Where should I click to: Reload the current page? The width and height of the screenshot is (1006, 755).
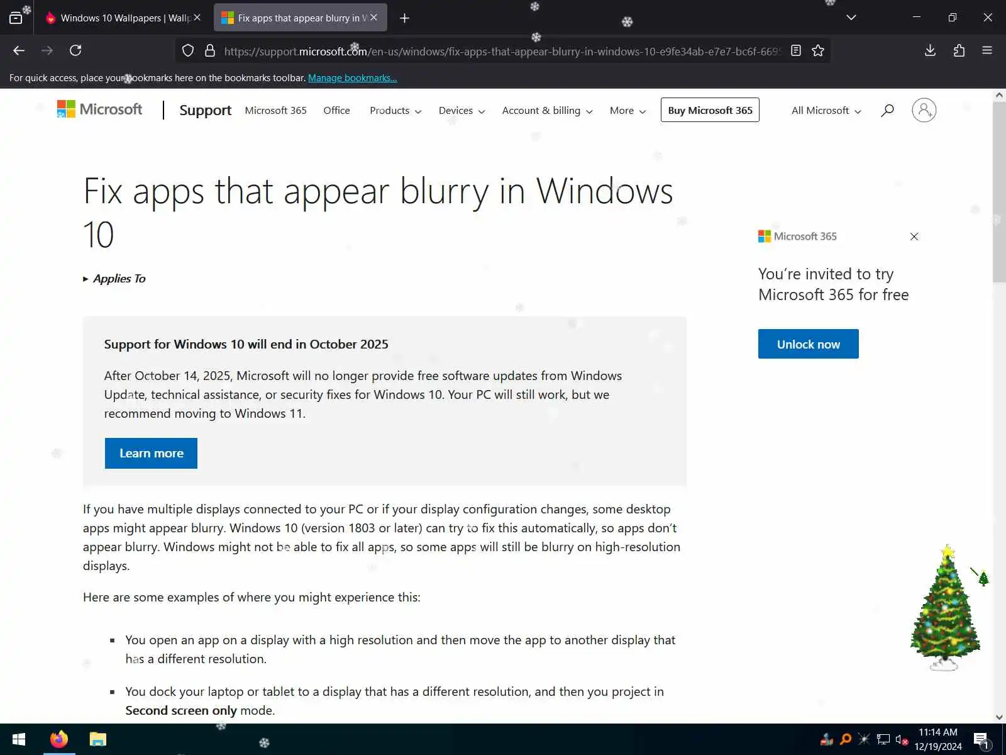(x=75, y=50)
